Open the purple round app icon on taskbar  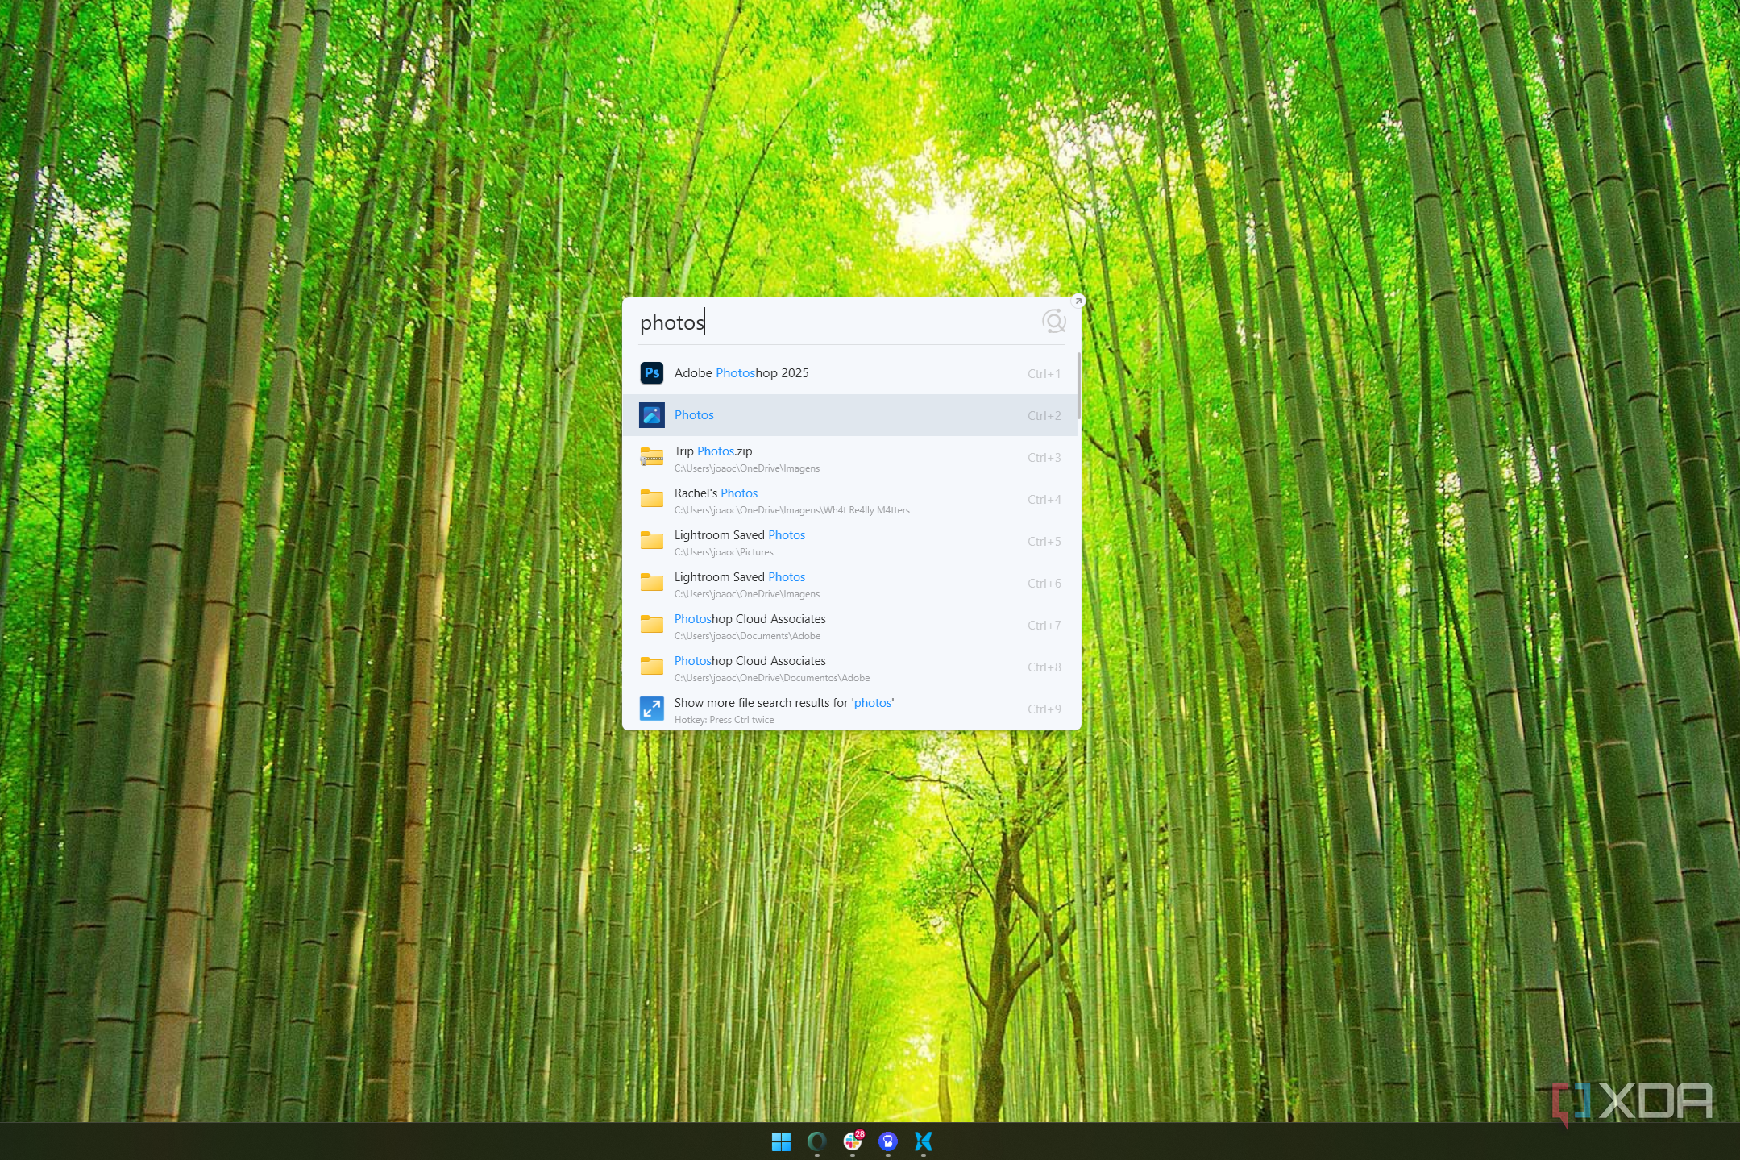tap(887, 1141)
